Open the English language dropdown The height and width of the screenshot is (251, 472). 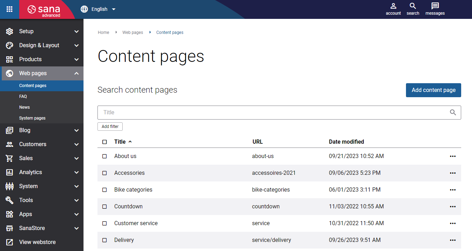(x=98, y=9)
